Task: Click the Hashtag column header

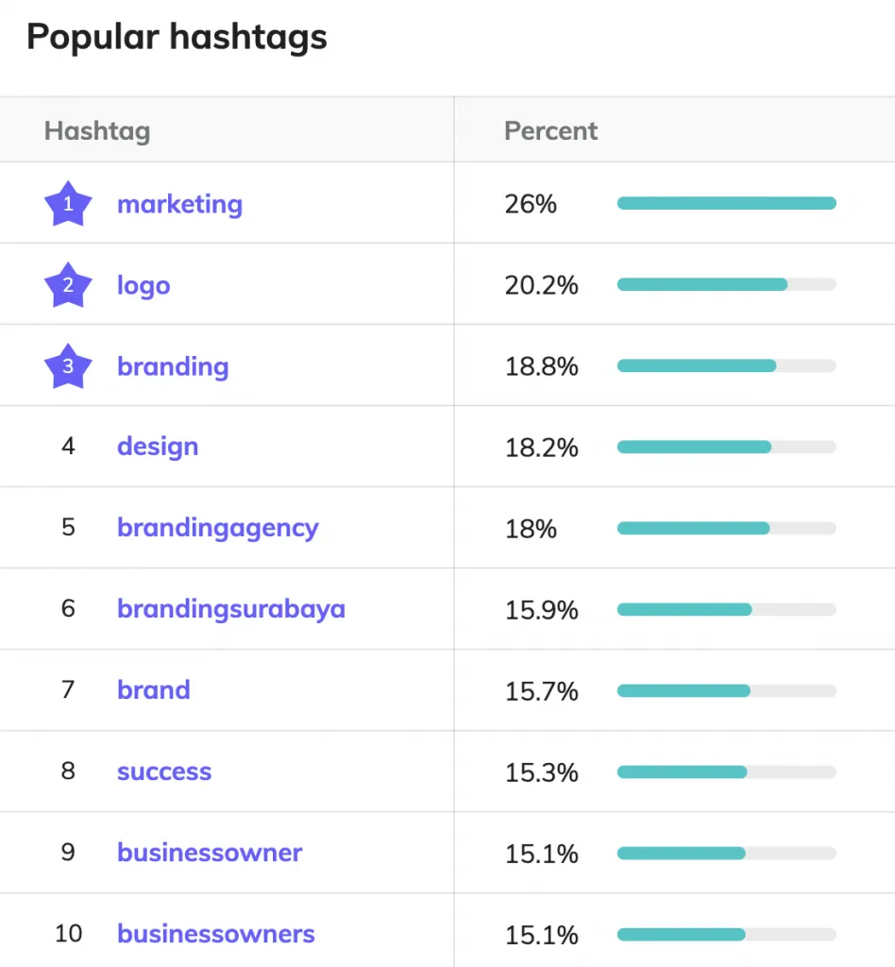Action: tap(97, 130)
